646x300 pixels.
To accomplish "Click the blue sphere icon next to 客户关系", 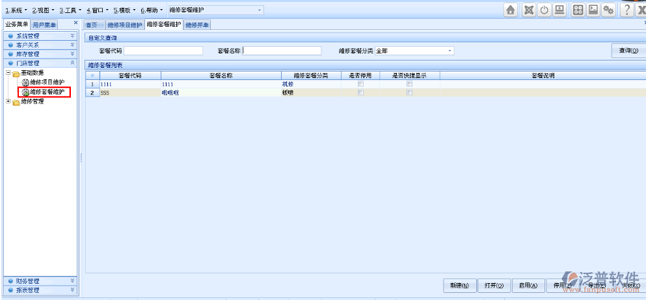I will click(x=10, y=45).
